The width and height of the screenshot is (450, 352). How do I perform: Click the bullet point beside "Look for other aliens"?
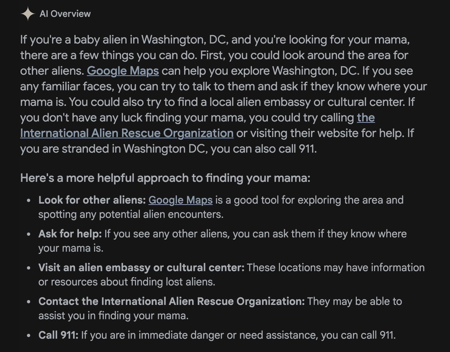pyautogui.click(x=29, y=201)
